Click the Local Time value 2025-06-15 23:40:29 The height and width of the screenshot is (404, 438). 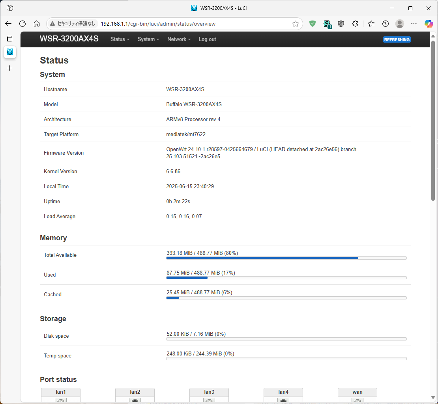click(190, 187)
